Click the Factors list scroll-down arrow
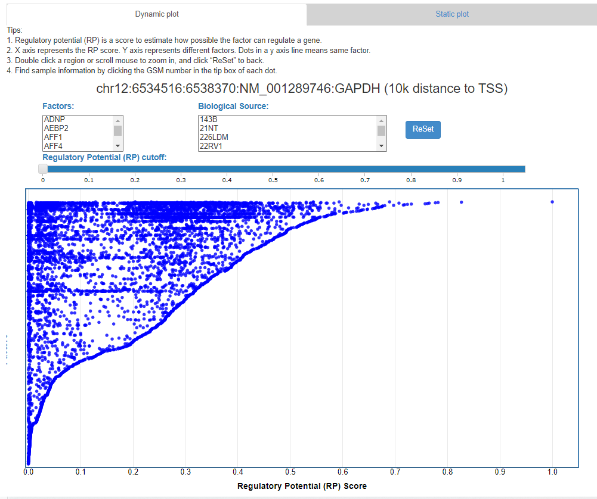 coord(117,146)
